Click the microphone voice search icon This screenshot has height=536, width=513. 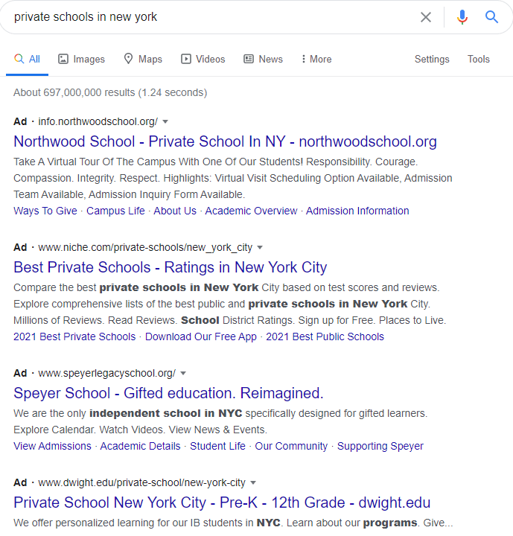(x=462, y=17)
